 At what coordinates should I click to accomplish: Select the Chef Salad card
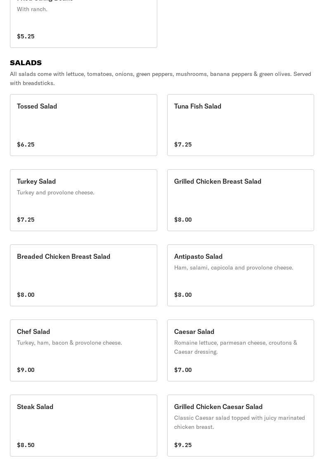83,350
